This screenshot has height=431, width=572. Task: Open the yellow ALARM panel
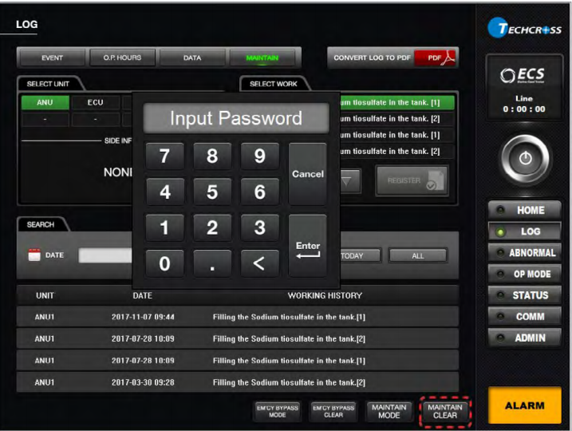525,405
